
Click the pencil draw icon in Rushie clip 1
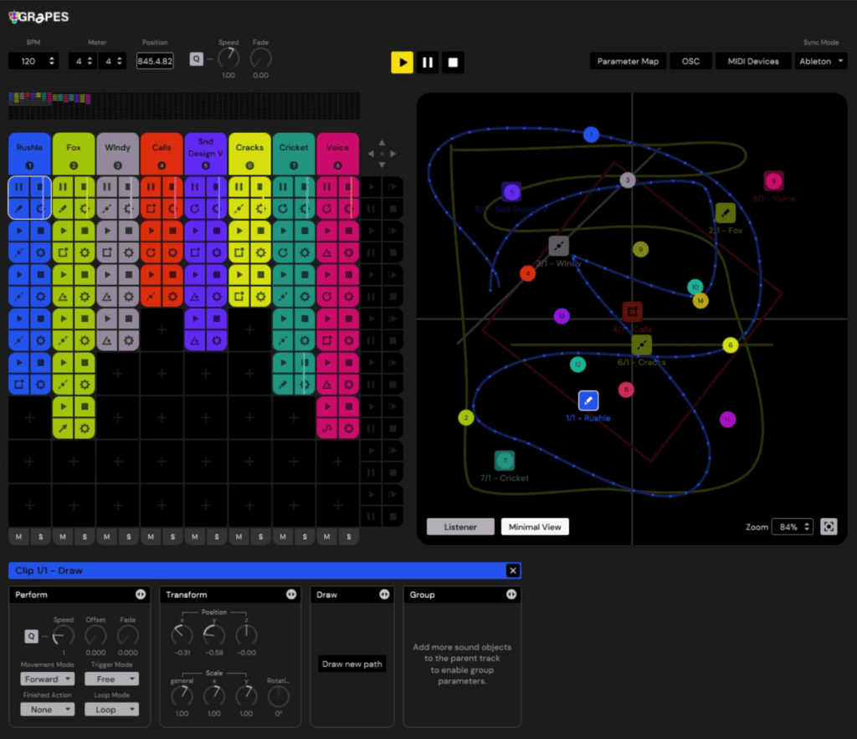(19, 208)
